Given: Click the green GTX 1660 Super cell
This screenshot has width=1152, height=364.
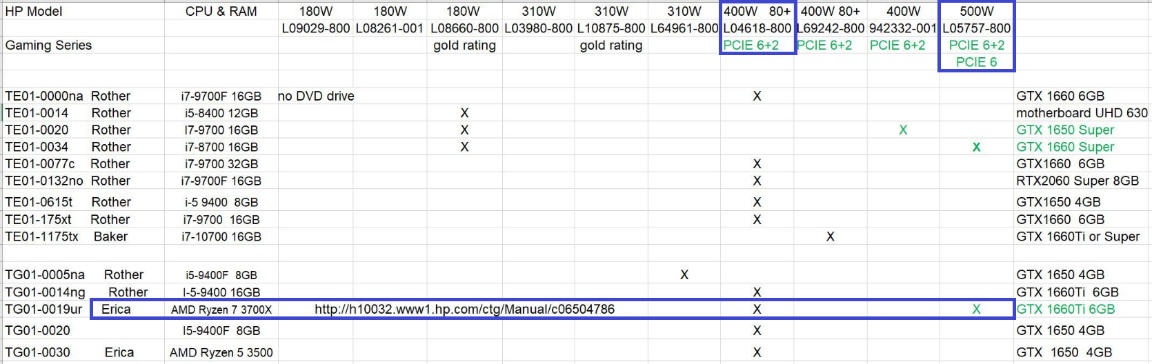Looking at the screenshot, I should (x=1065, y=147).
